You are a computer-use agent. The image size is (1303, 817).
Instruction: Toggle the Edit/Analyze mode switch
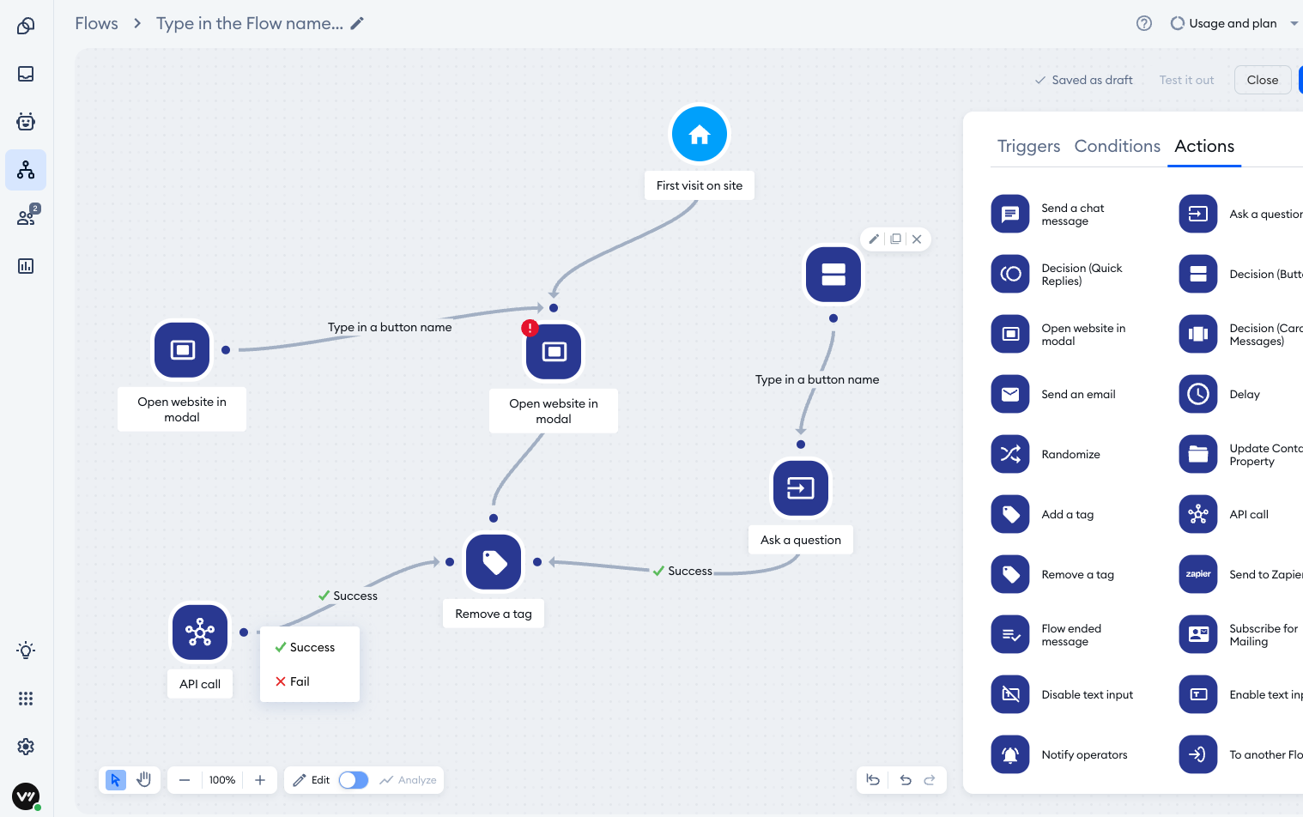(x=354, y=780)
